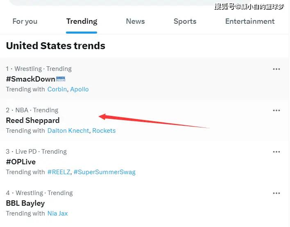
Task: Switch to the Entertainment tab
Action: [x=250, y=21]
